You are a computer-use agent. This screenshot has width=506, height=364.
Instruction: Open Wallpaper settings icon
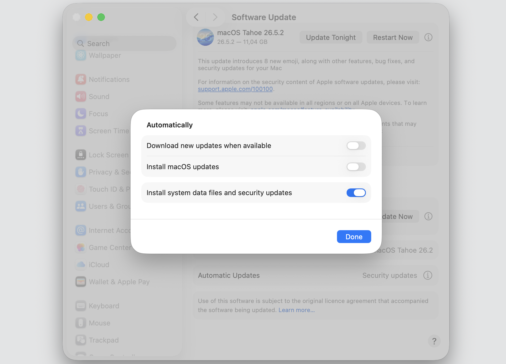81,55
